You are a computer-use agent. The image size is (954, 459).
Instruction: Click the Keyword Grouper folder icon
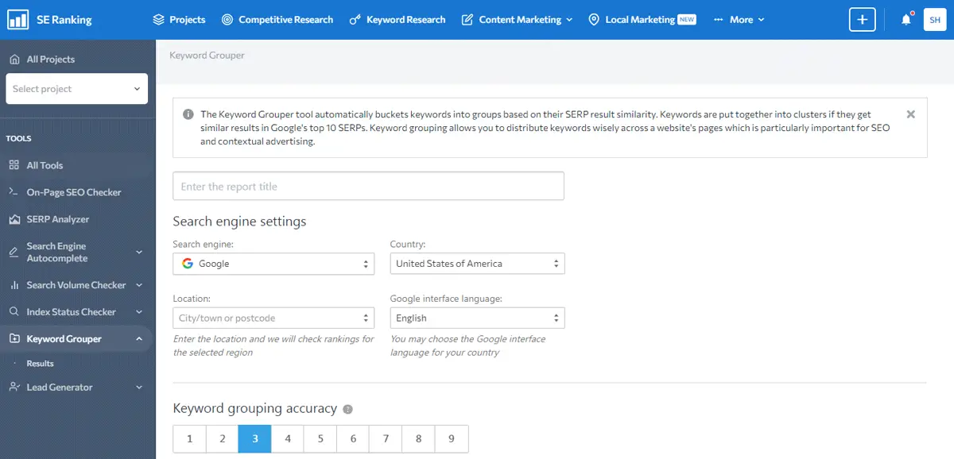(x=14, y=339)
